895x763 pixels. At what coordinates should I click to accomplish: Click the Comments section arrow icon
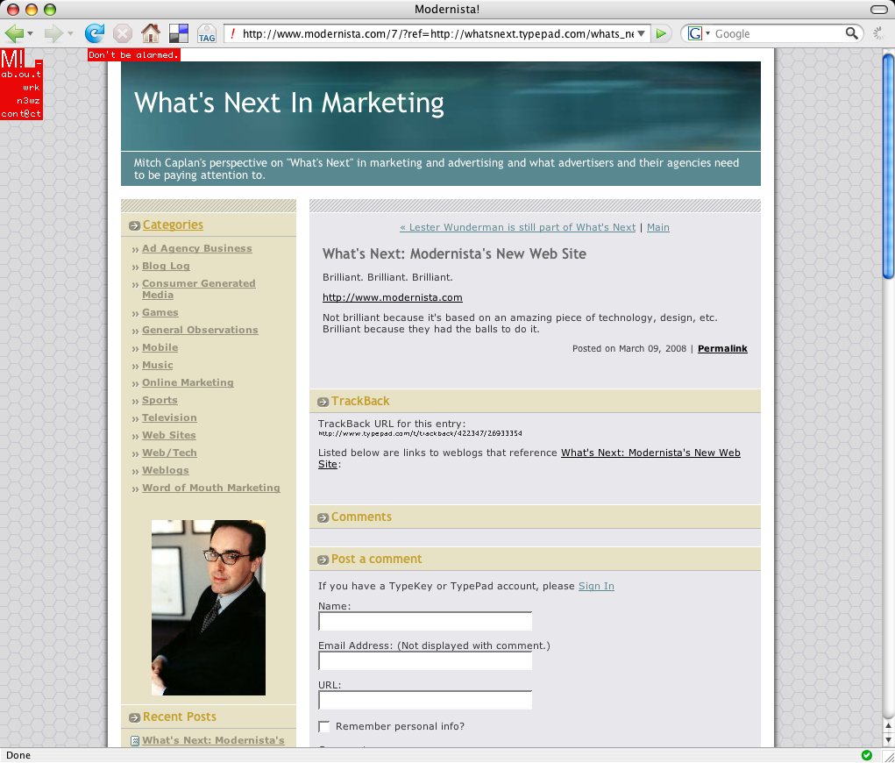(x=323, y=517)
